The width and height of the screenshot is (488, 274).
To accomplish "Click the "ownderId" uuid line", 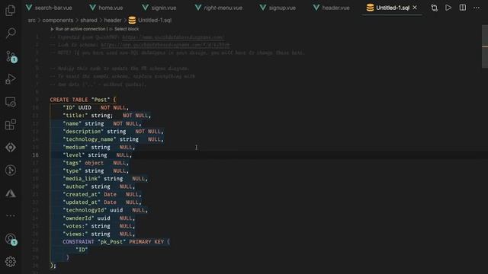I will pos(98,218).
